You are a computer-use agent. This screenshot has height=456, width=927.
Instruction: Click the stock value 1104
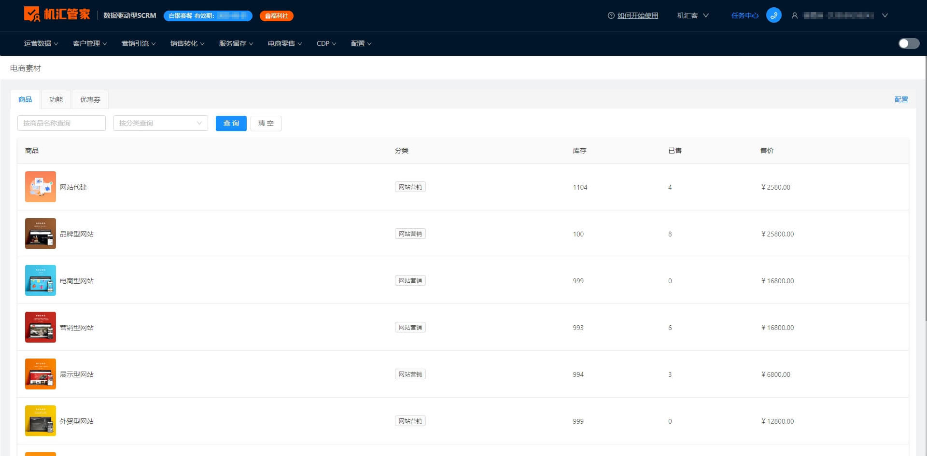coord(580,187)
